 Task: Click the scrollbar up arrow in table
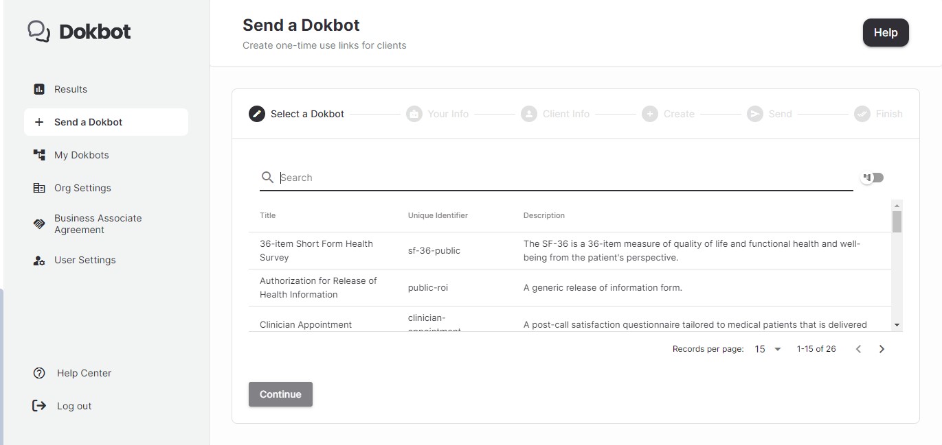[897, 205]
